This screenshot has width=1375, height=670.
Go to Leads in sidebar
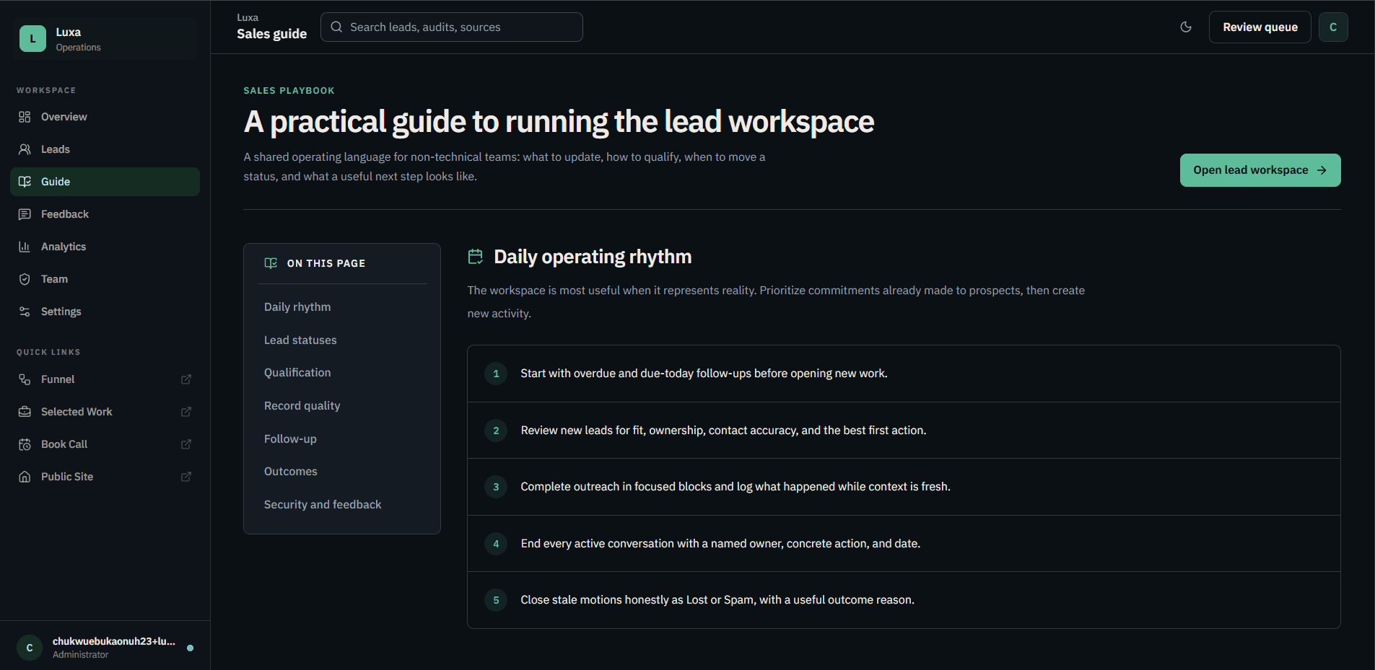105,149
